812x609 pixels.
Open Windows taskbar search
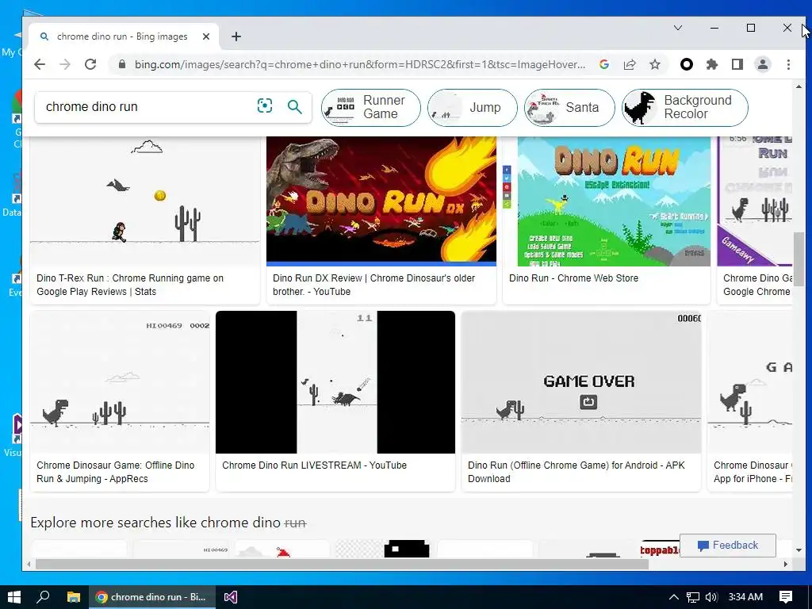[44, 597]
